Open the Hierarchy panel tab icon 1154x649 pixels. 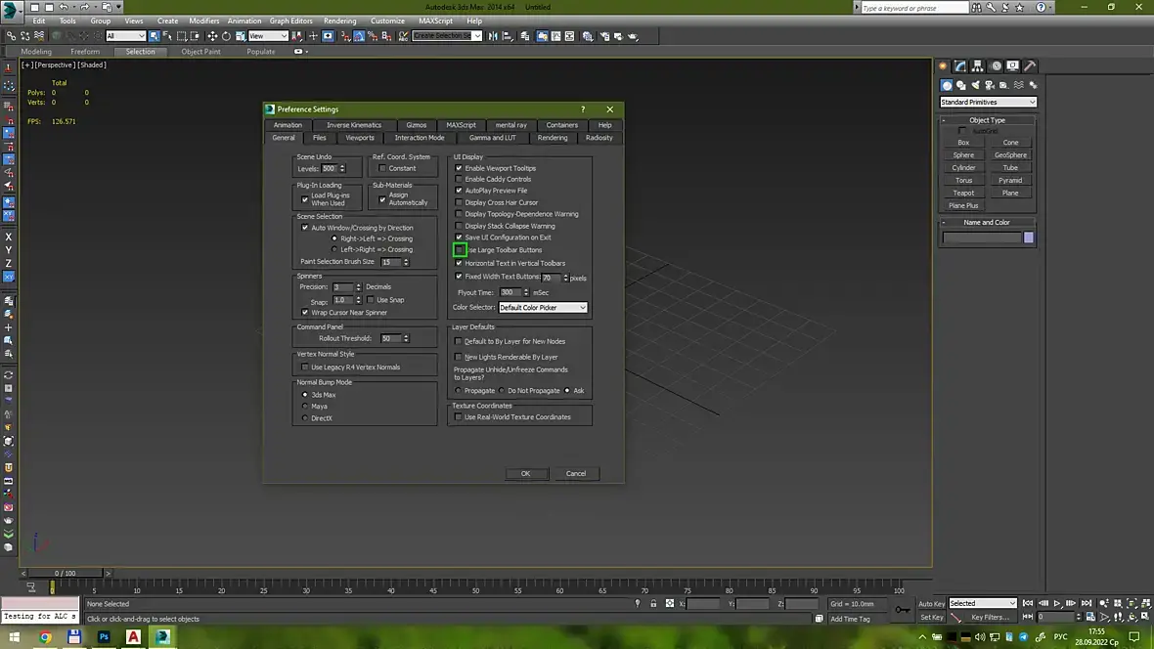tap(977, 66)
